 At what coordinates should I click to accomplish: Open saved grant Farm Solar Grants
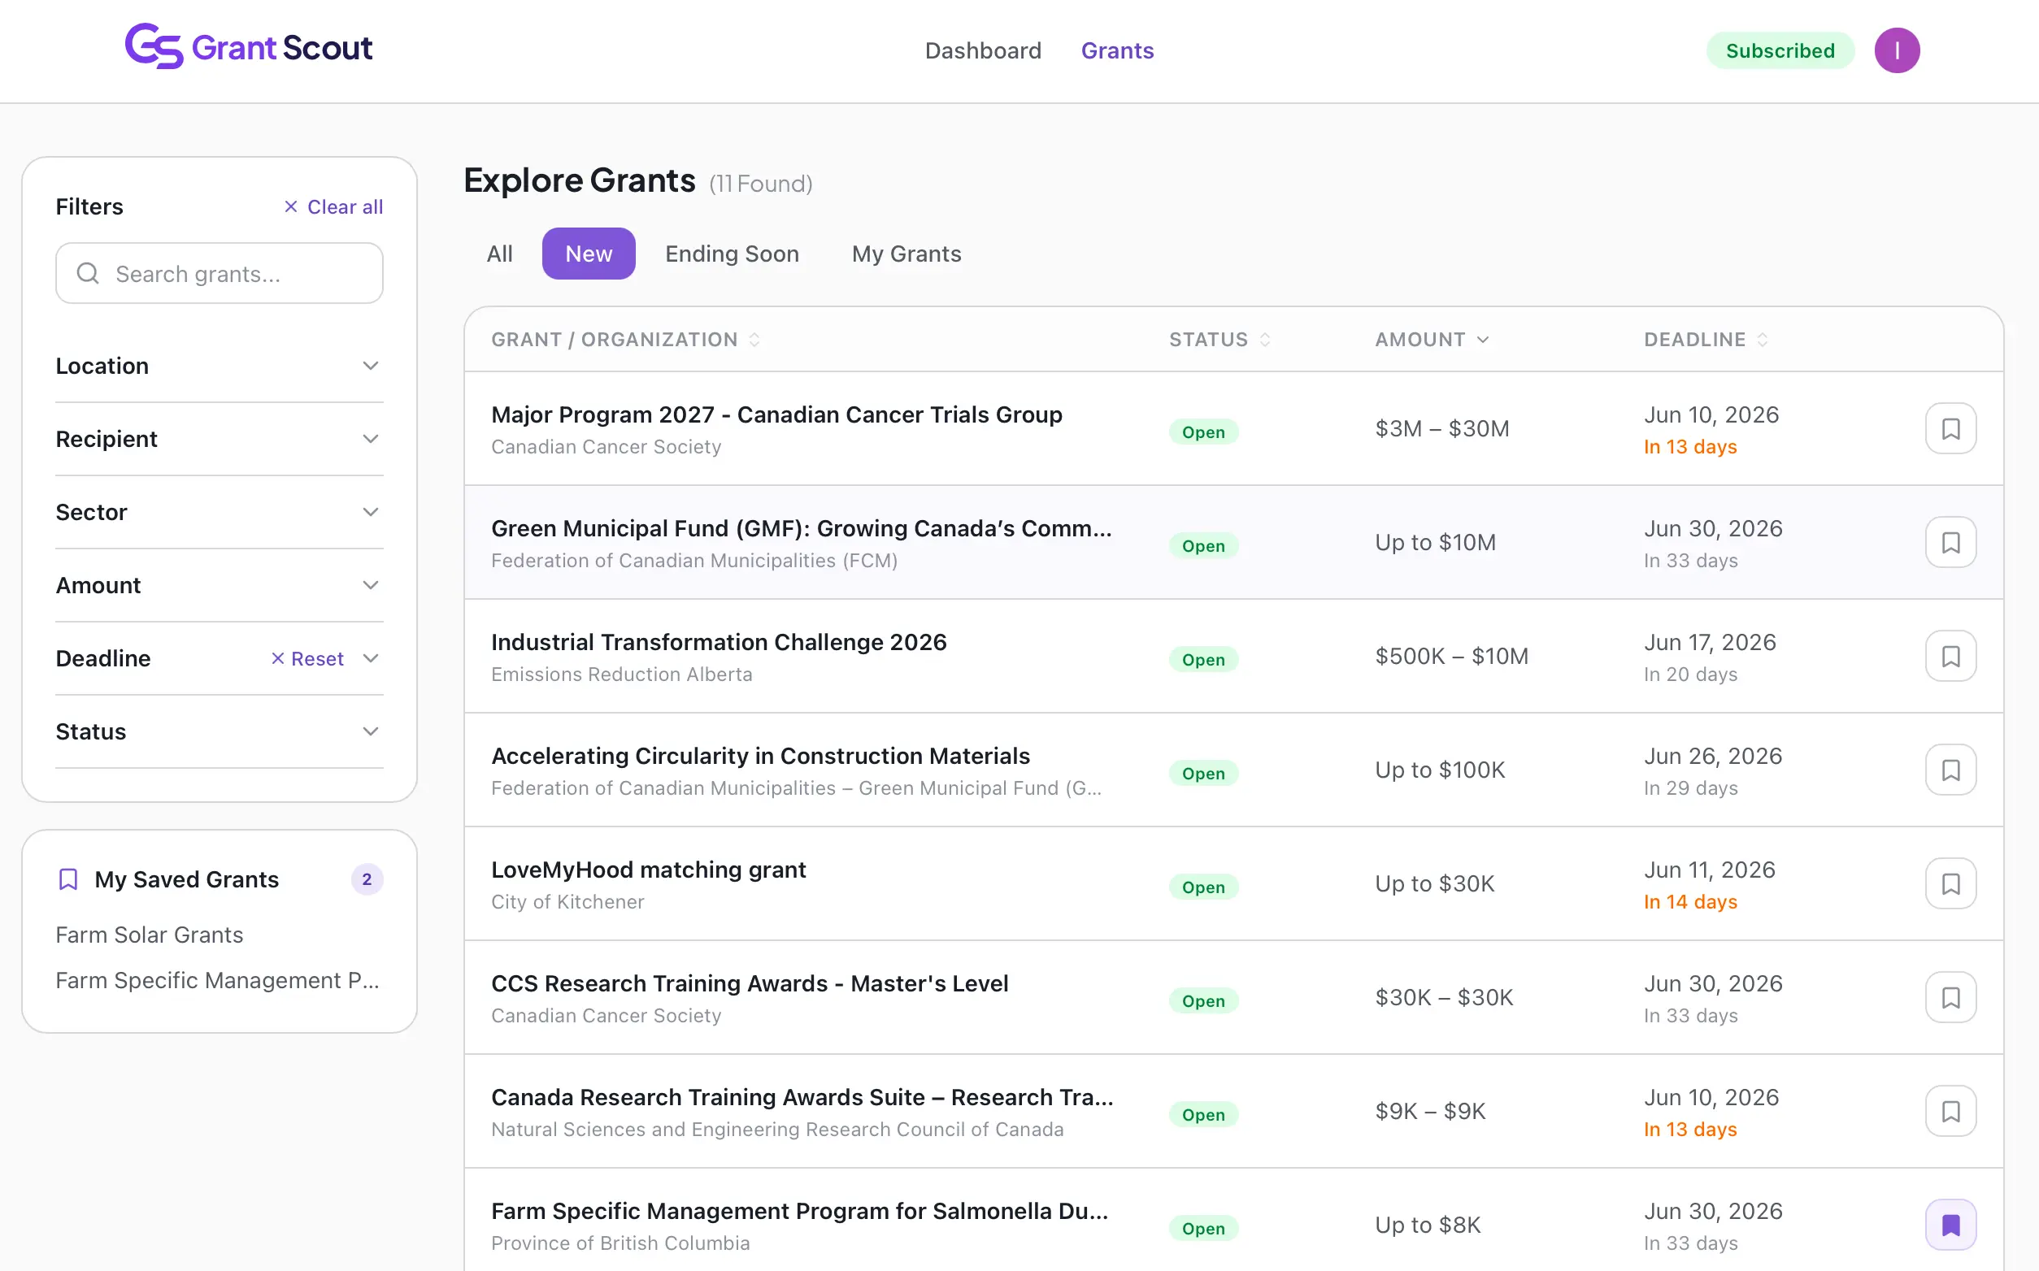149,935
